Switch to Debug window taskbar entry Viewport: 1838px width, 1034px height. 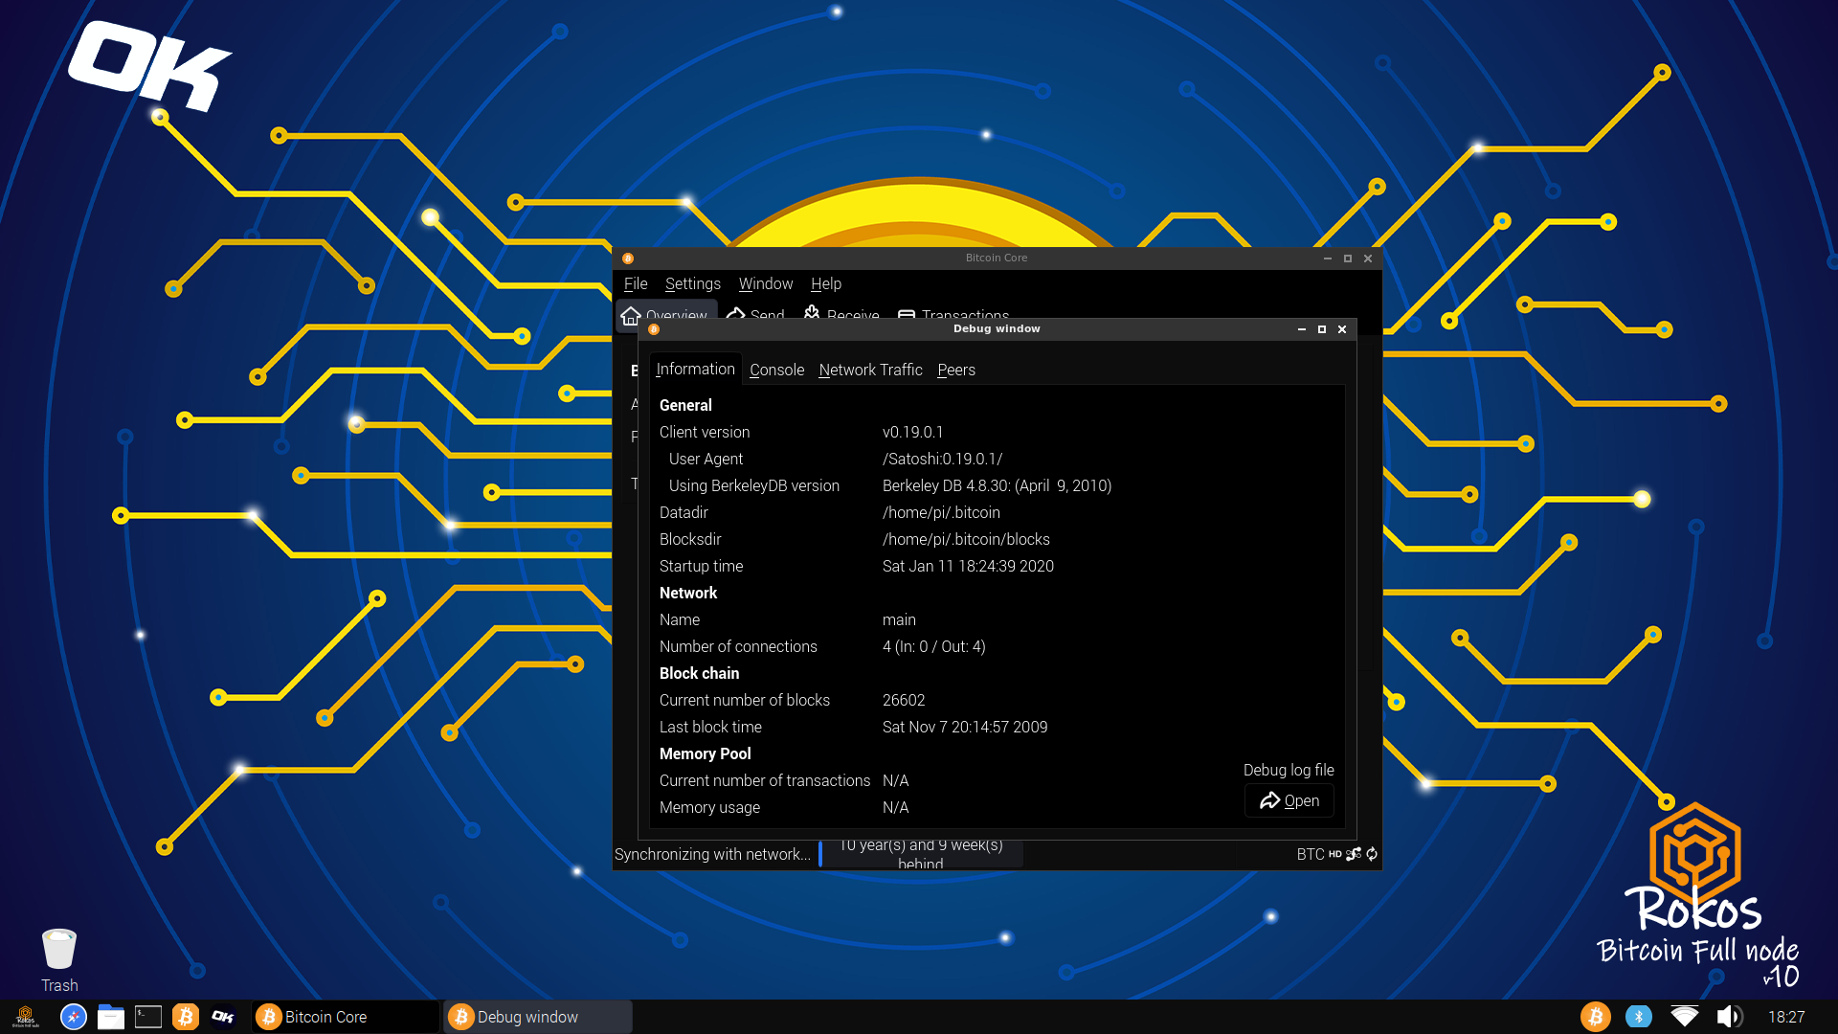pyautogui.click(x=537, y=1017)
